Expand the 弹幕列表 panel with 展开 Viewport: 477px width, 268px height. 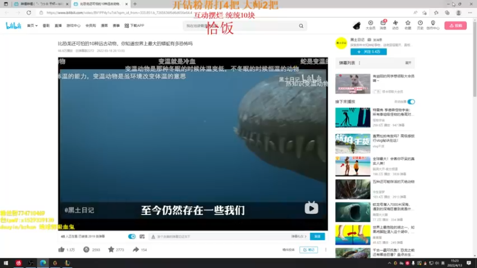pos(408,63)
